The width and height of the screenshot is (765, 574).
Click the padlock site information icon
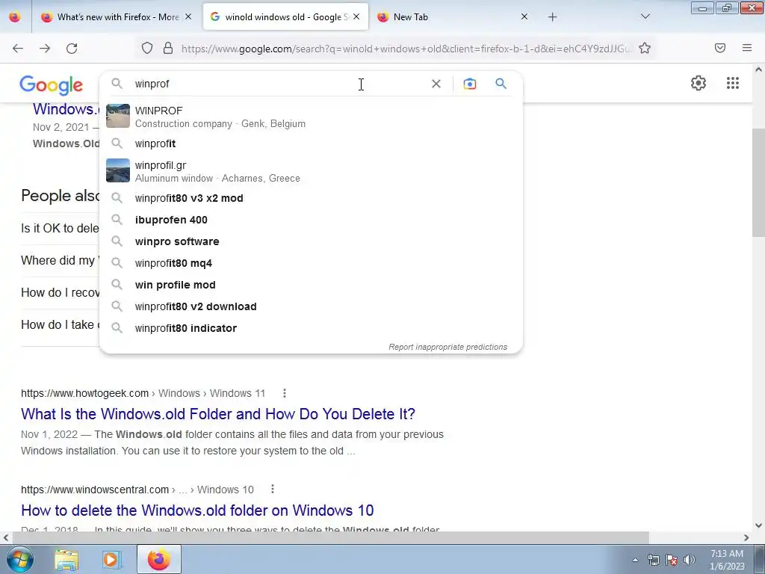(x=168, y=48)
